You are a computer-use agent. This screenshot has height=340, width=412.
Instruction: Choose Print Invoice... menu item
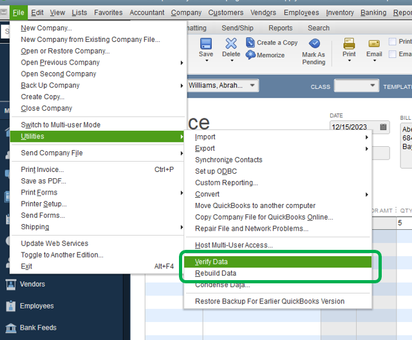pos(97,169)
